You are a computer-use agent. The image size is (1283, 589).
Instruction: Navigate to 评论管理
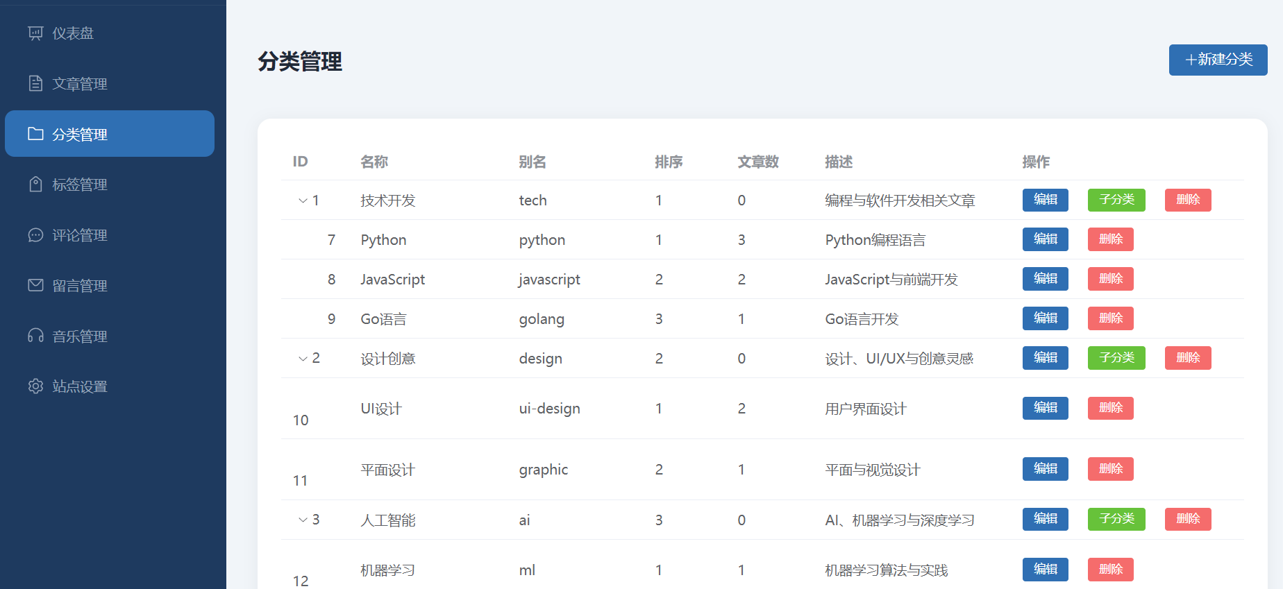click(x=110, y=235)
